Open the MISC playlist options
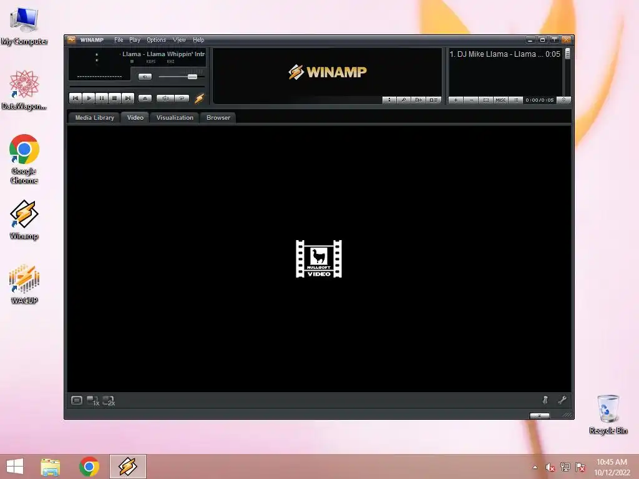639x479 pixels. [501, 100]
